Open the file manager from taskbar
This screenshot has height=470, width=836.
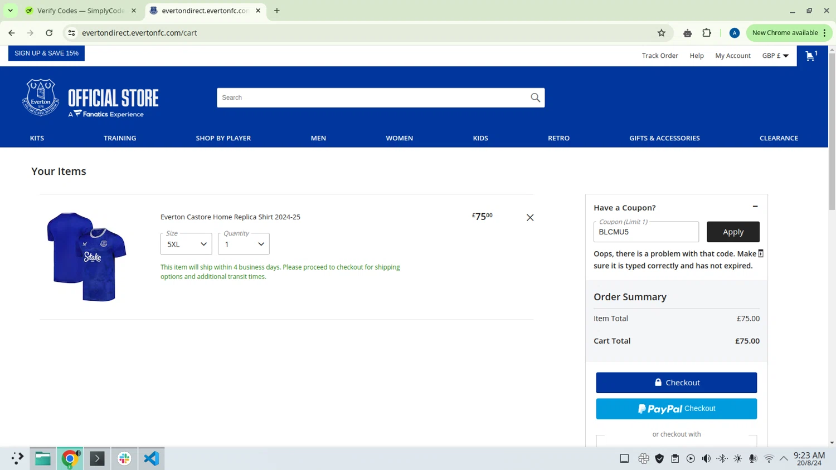(43, 458)
